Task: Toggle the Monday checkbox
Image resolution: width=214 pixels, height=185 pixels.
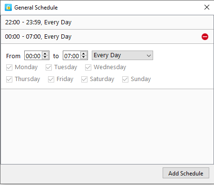Action: (9, 67)
